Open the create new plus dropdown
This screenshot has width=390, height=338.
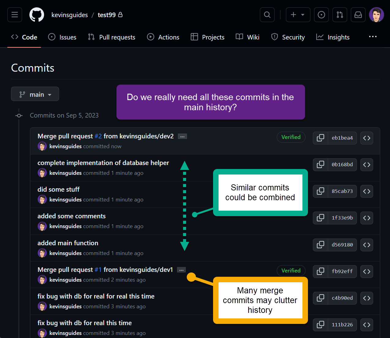[298, 15]
